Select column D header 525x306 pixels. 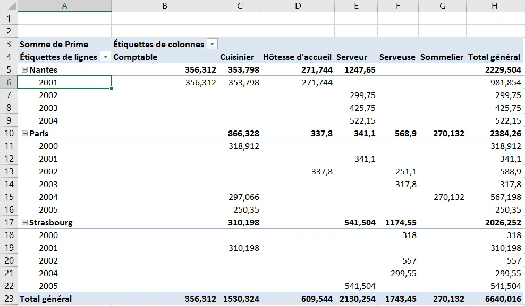(x=298, y=6)
